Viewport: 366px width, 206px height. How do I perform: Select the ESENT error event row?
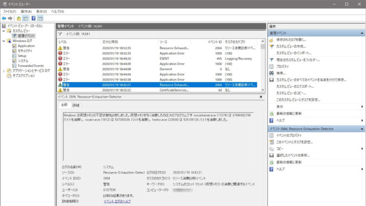point(157,59)
